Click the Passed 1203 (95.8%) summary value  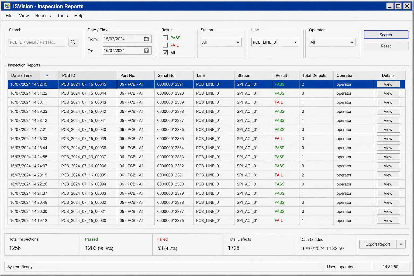tap(99, 248)
